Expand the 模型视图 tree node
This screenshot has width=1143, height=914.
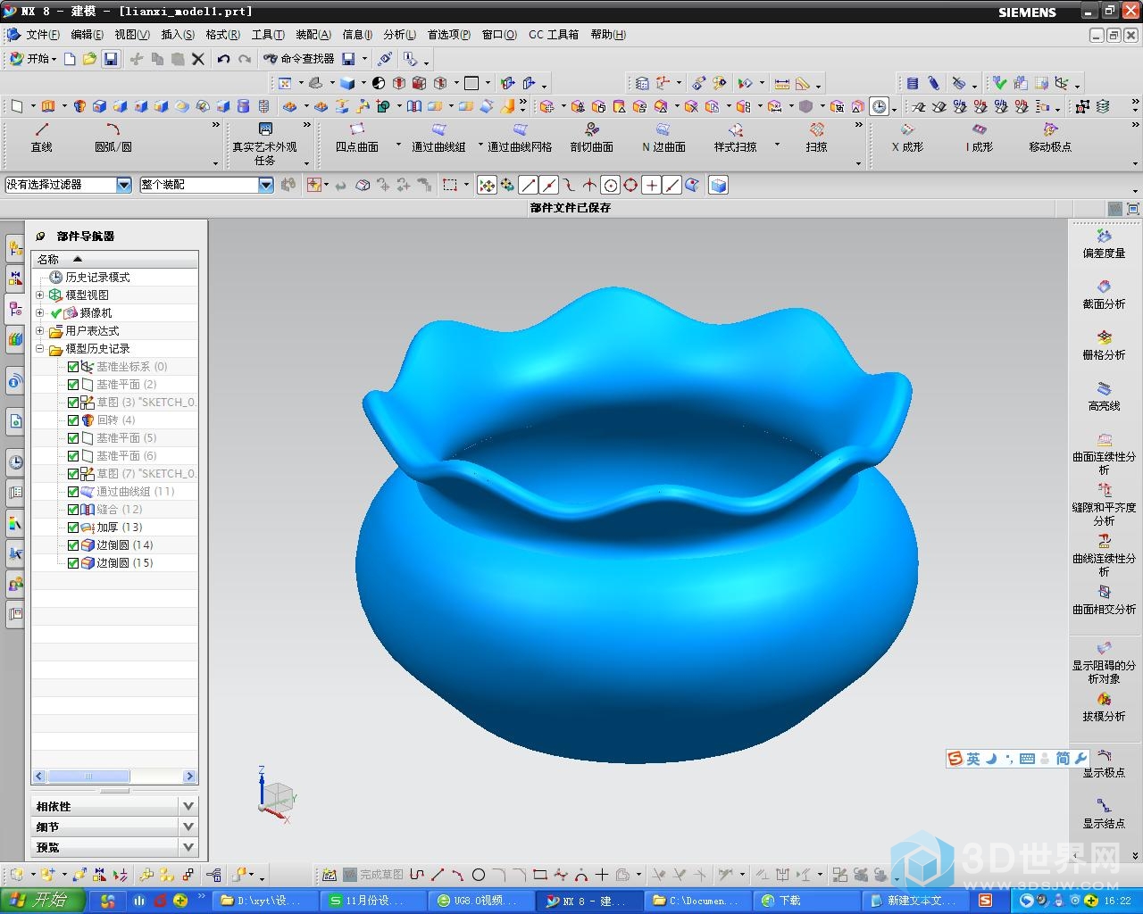[39, 295]
